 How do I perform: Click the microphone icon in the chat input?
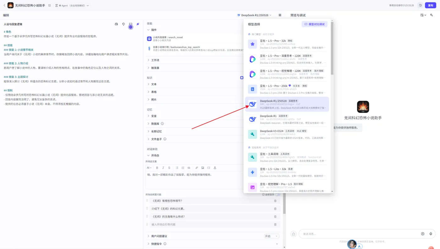point(431,234)
